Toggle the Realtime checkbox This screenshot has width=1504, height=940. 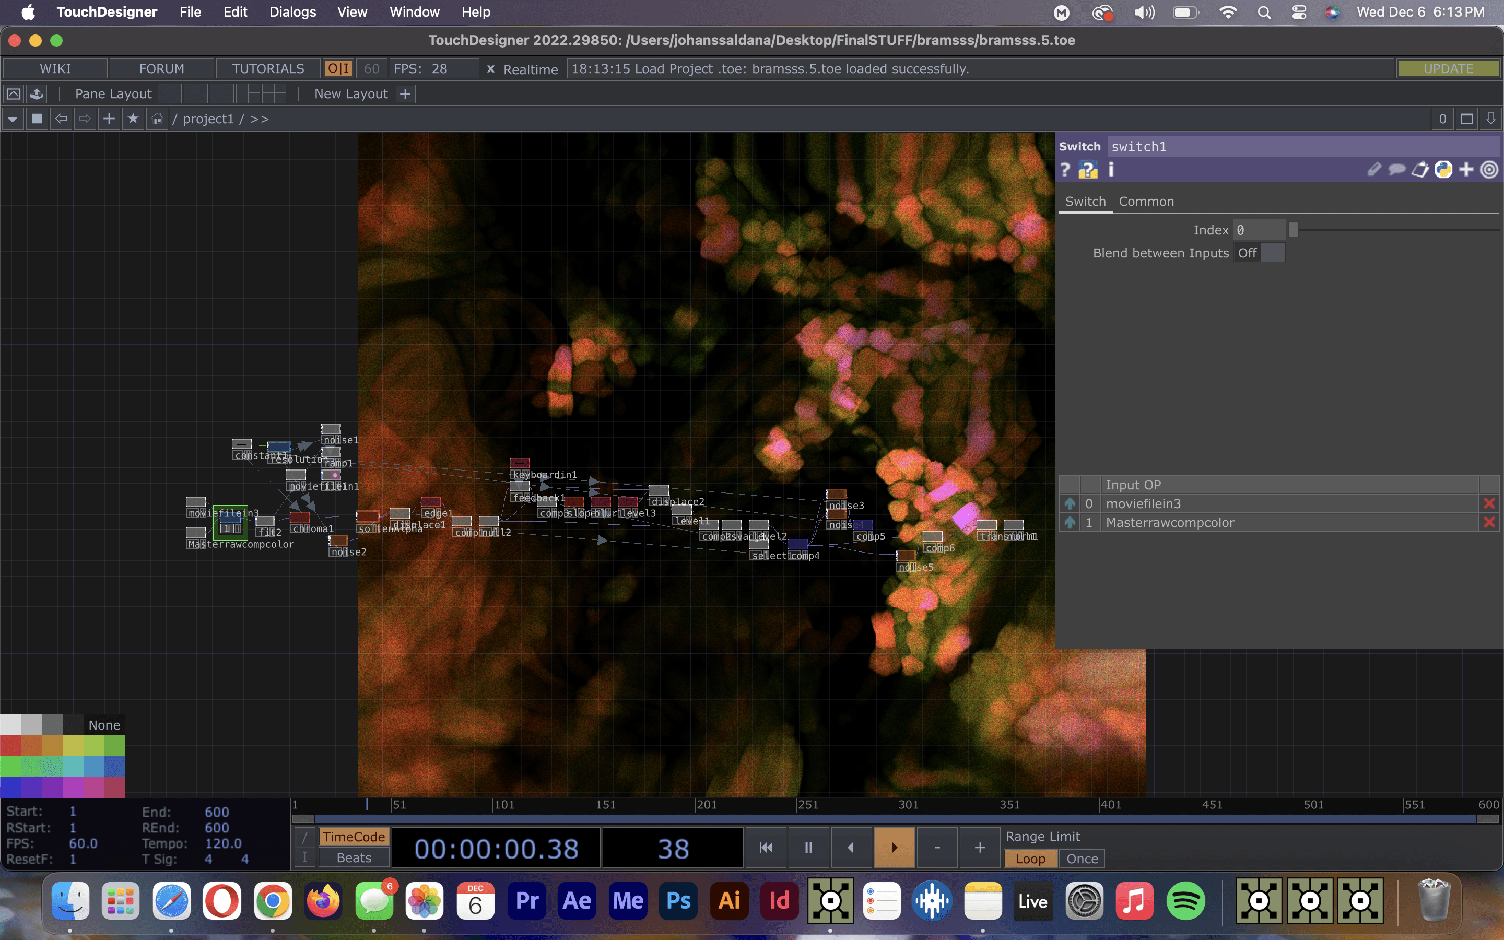(x=491, y=69)
